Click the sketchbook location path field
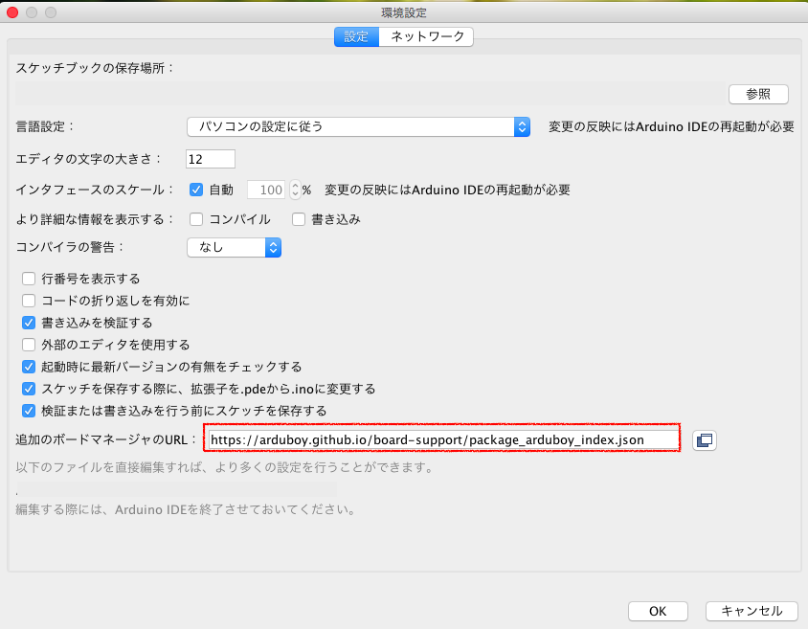The height and width of the screenshot is (629, 808). (369, 94)
